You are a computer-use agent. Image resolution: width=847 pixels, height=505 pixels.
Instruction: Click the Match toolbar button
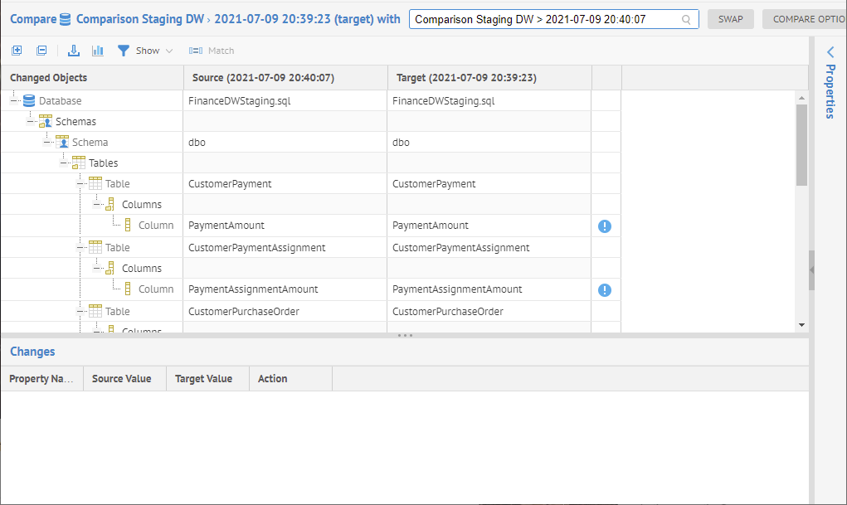point(212,51)
